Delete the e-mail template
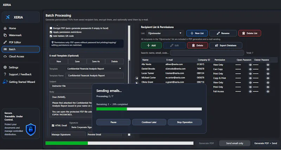 (115, 61)
